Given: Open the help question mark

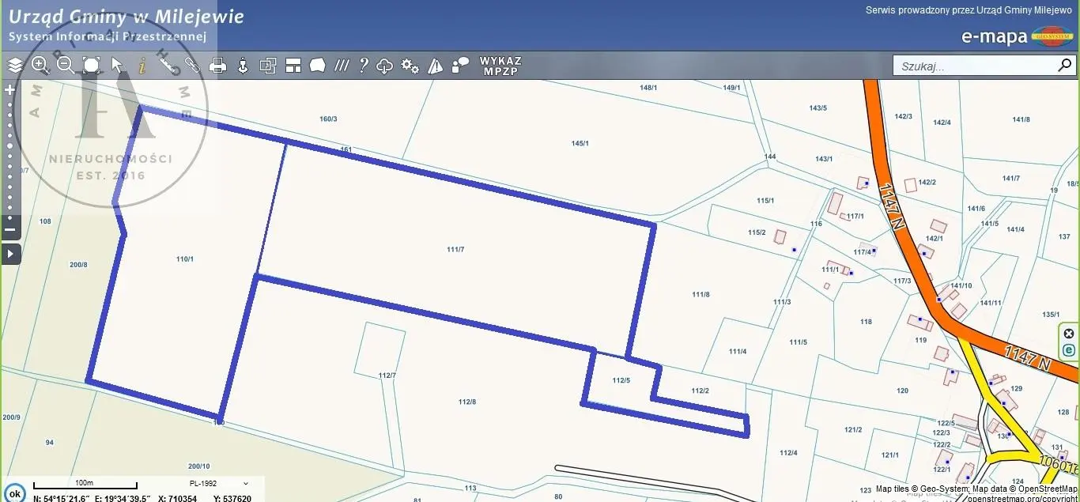Looking at the screenshot, I should pos(364,66).
